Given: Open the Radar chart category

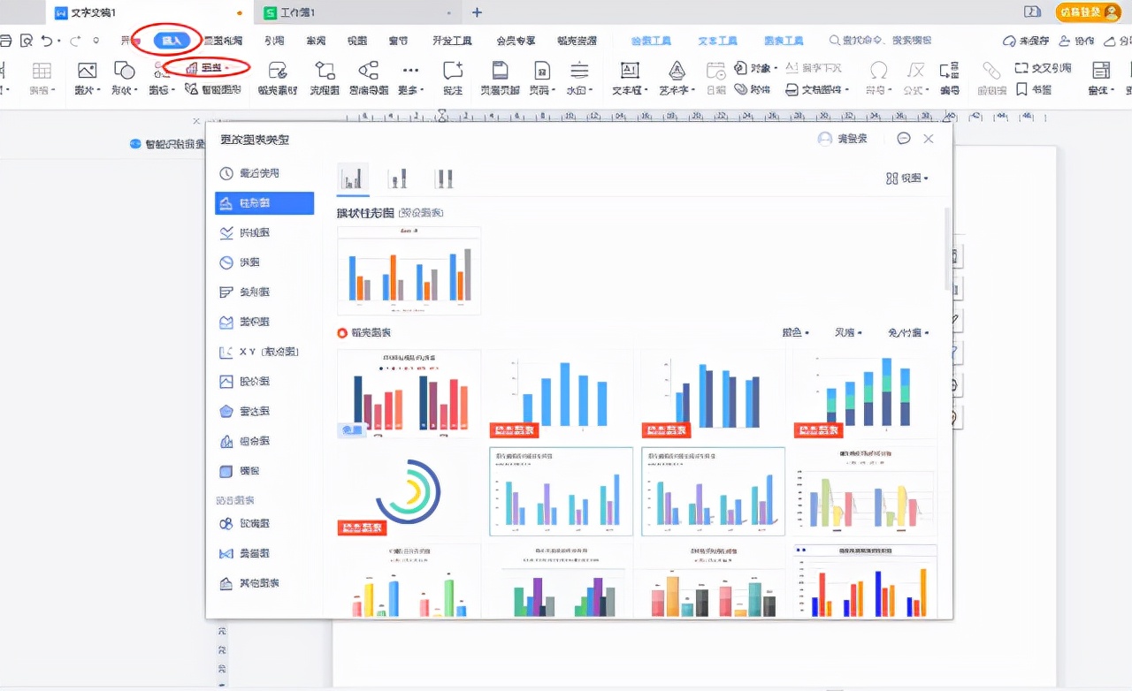Looking at the screenshot, I should click(x=253, y=411).
